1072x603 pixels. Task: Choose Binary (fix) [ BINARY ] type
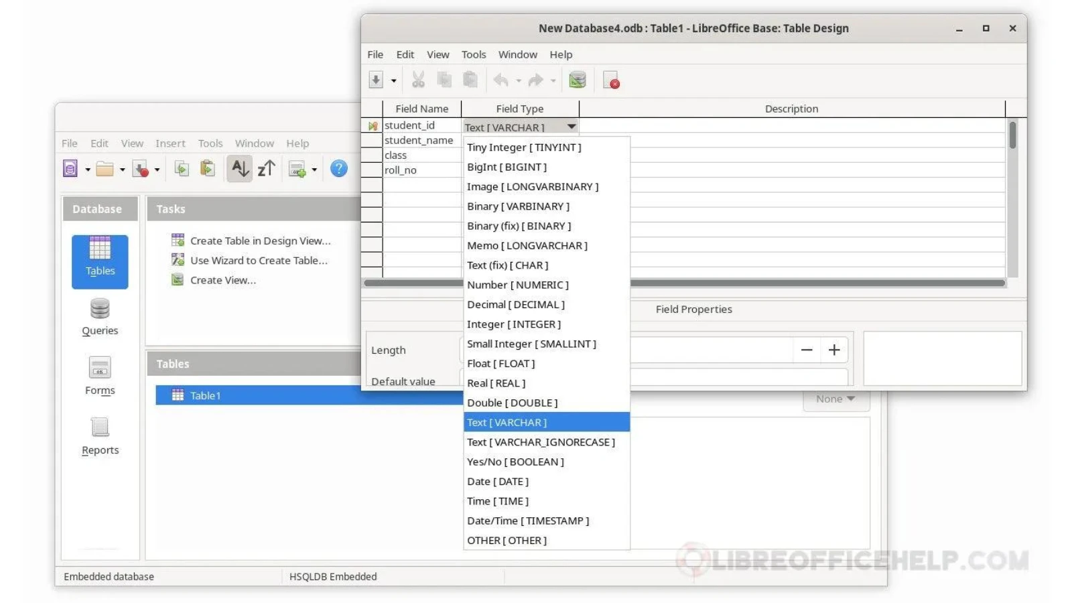coord(547,226)
